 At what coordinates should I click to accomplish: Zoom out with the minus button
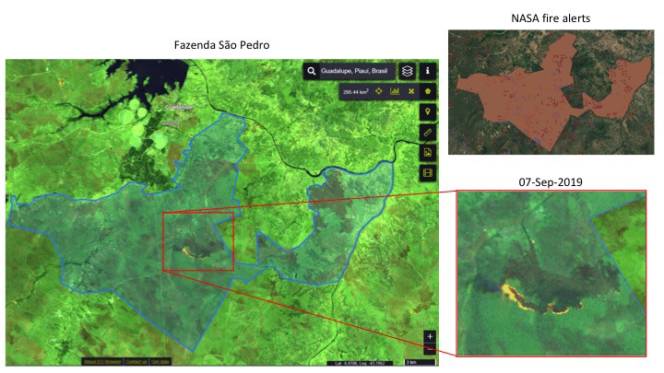click(430, 349)
